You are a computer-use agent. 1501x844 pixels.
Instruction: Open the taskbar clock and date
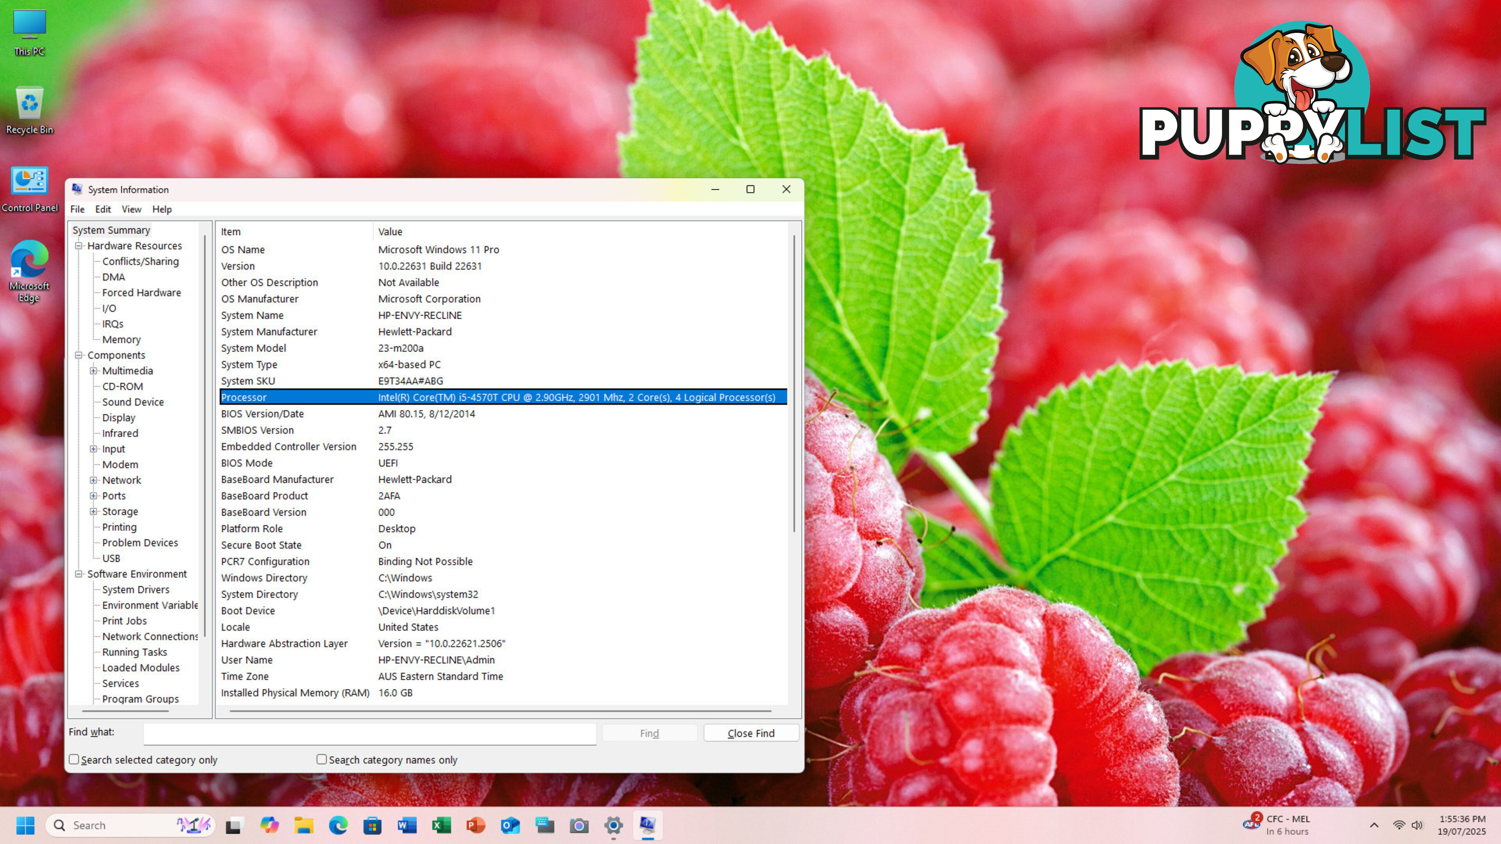pyautogui.click(x=1462, y=825)
